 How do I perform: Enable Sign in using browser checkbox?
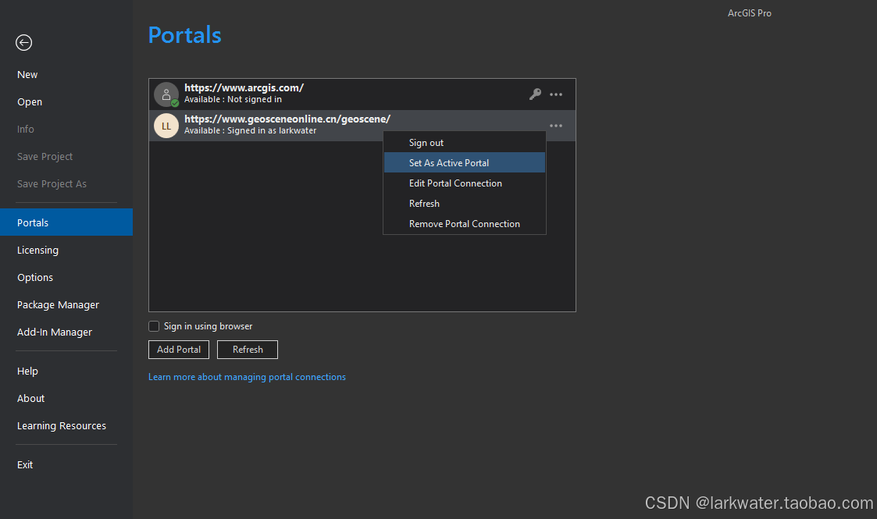pos(154,326)
